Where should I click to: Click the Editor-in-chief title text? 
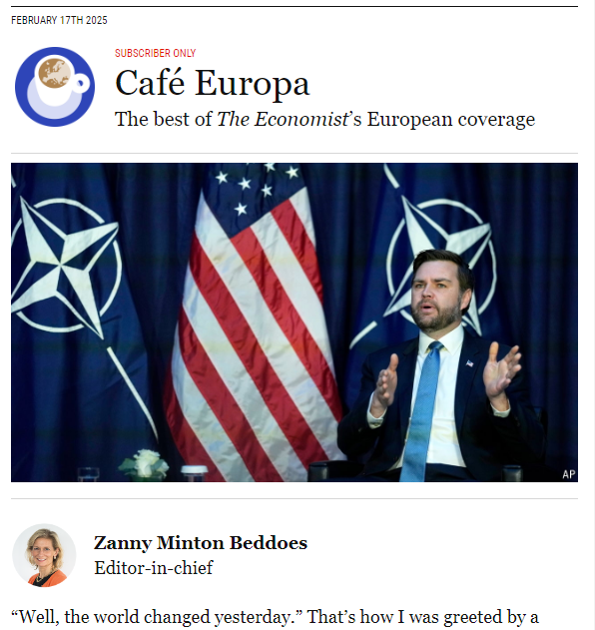coord(154,568)
